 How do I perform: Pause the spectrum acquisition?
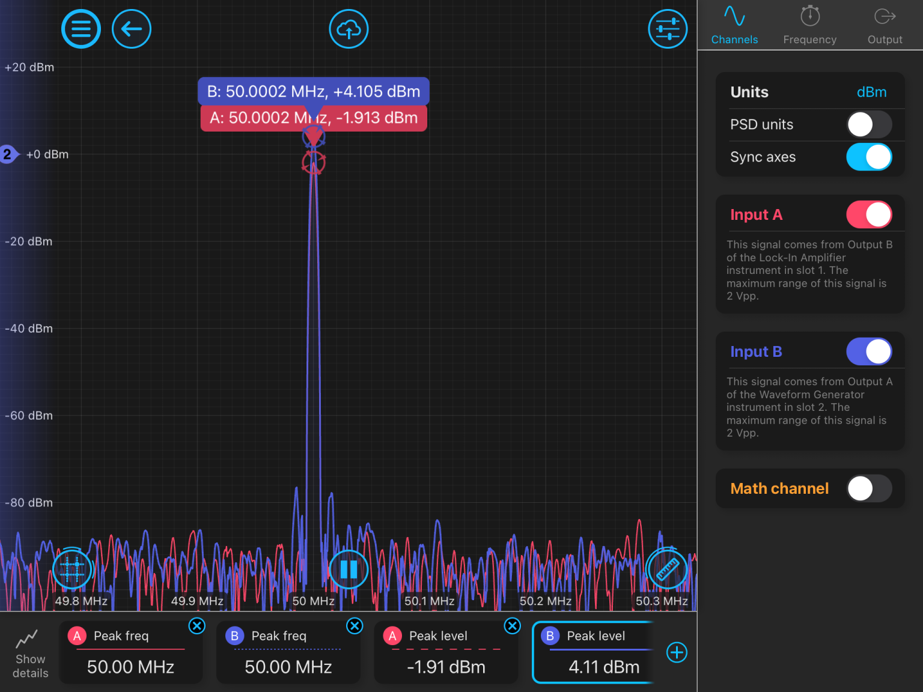coord(349,569)
